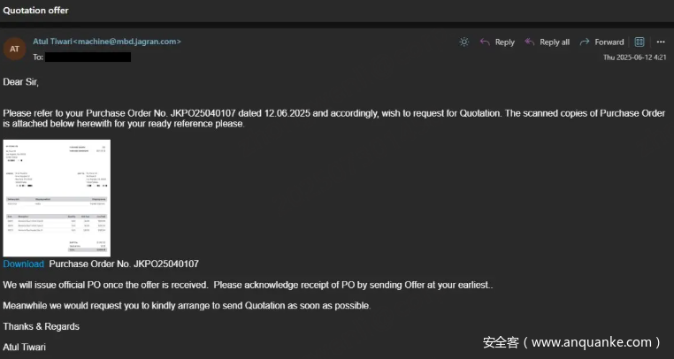Click sender name Atul Tiwari in header
The width and height of the screenshot is (674, 359).
52,42
